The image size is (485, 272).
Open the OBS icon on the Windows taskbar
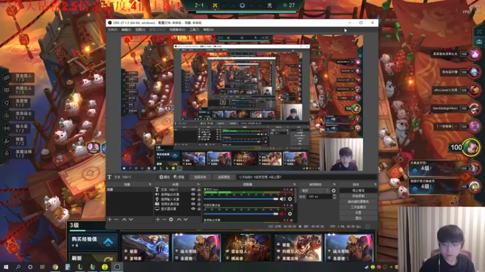click(x=117, y=267)
